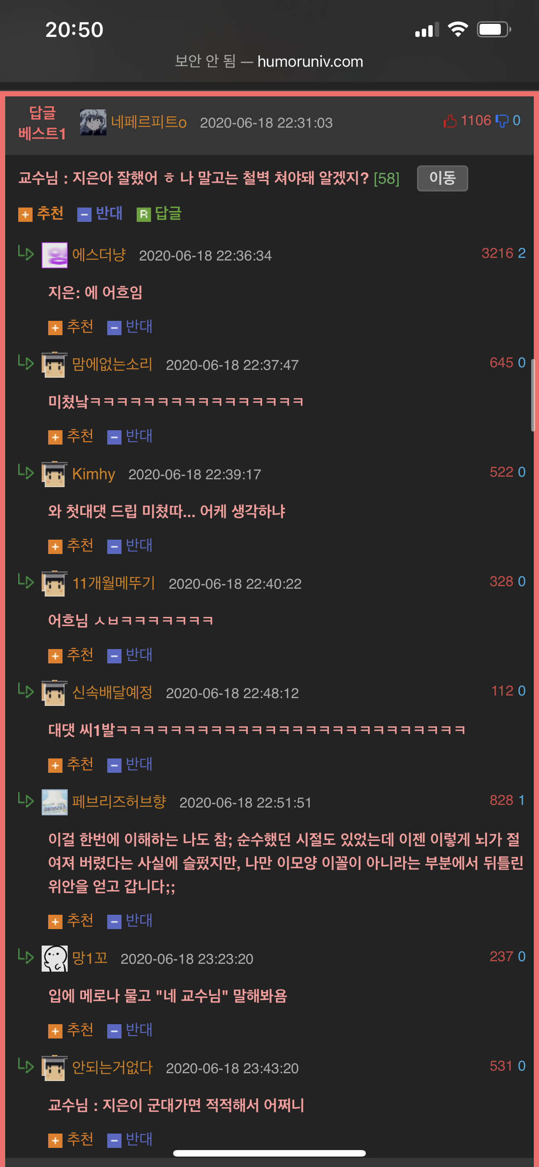Click the 이동 button

pos(442,178)
